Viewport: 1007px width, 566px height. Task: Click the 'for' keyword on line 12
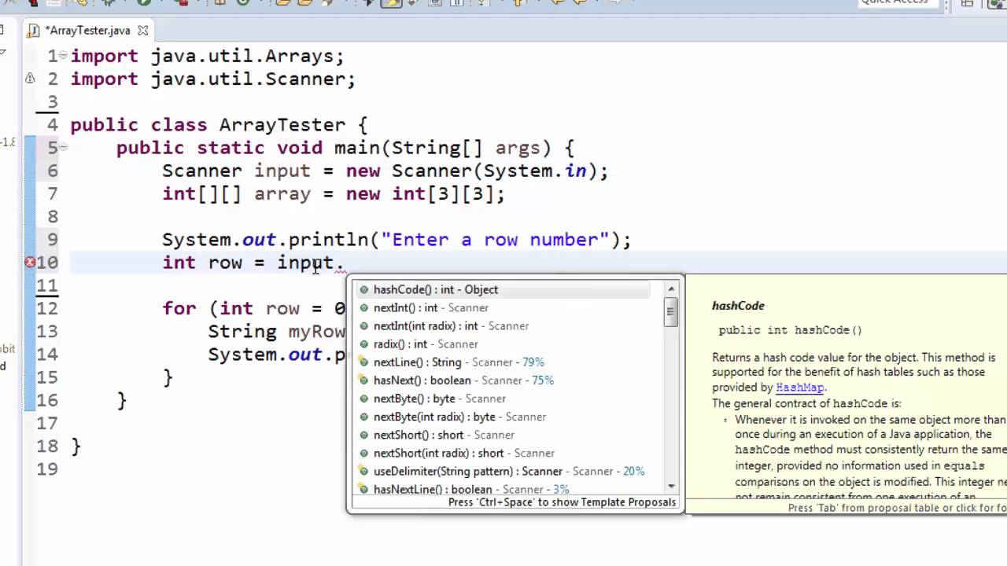click(x=179, y=308)
